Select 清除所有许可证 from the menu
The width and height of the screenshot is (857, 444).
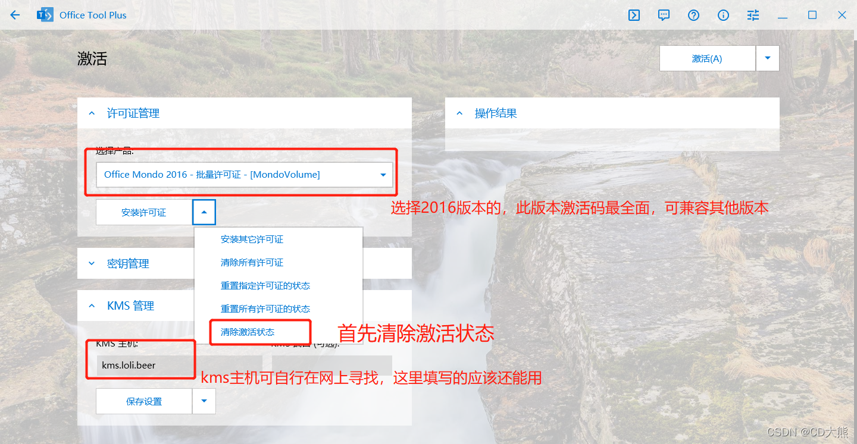(x=279, y=262)
